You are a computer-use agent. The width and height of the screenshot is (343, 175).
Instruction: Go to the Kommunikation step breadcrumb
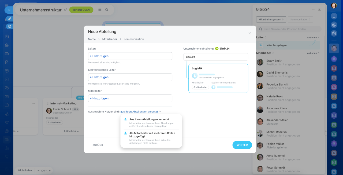pos(134,39)
